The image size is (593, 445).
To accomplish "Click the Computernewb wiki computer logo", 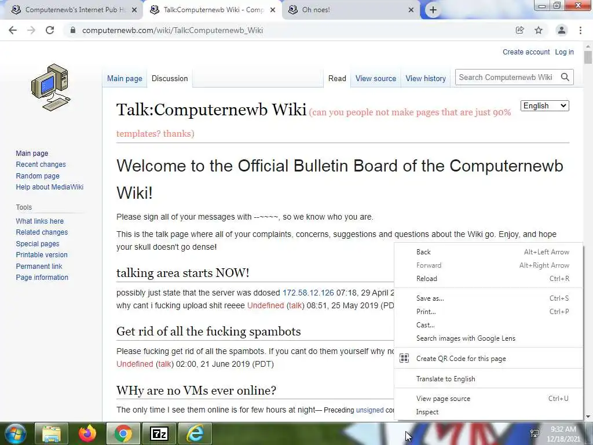I will coord(51,87).
